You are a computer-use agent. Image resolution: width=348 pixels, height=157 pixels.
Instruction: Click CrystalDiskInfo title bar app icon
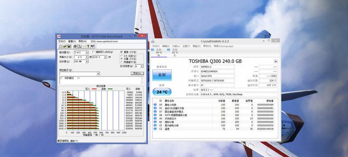tap(153, 41)
